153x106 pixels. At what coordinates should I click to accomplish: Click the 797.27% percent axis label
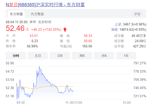[140, 63]
